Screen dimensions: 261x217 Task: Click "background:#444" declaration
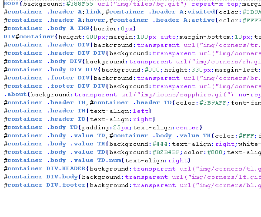pos(138,144)
